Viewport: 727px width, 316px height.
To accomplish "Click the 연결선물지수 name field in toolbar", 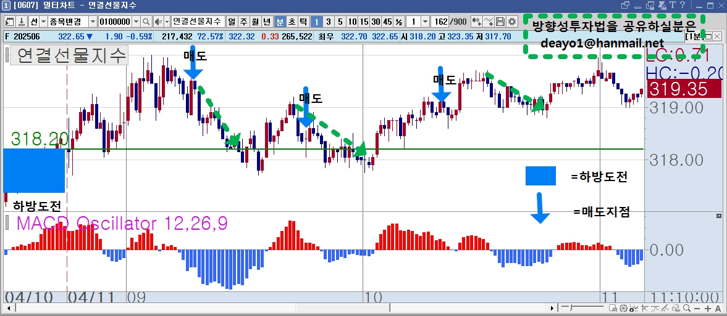I will pyautogui.click(x=198, y=22).
